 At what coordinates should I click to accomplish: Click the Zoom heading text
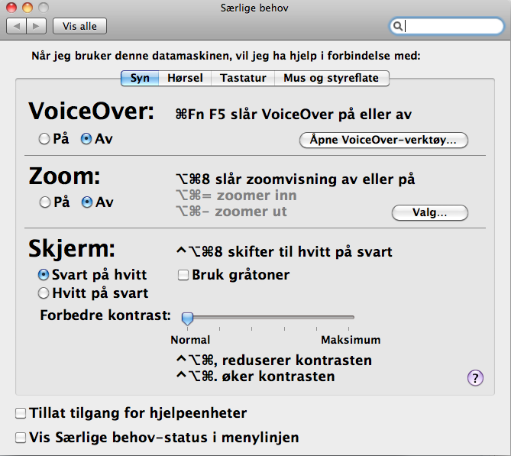pyautogui.click(x=64, y=176)
